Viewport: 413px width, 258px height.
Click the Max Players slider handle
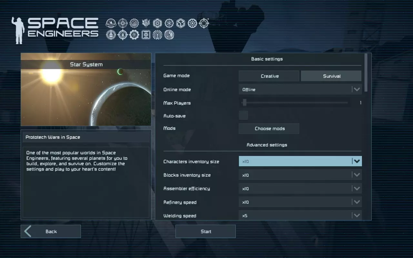pos(245,103)
